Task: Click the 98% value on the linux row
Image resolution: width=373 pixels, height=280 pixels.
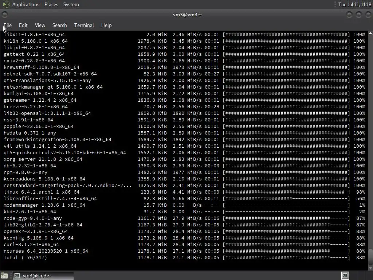Action: click(361, 192)
